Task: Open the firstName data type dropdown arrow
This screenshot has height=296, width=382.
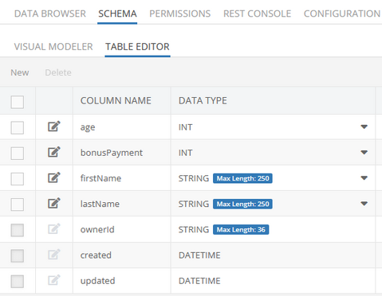Action: click(364, 177)
